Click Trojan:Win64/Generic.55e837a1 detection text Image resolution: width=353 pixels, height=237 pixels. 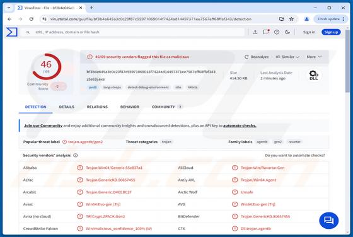tap(114, 168)
